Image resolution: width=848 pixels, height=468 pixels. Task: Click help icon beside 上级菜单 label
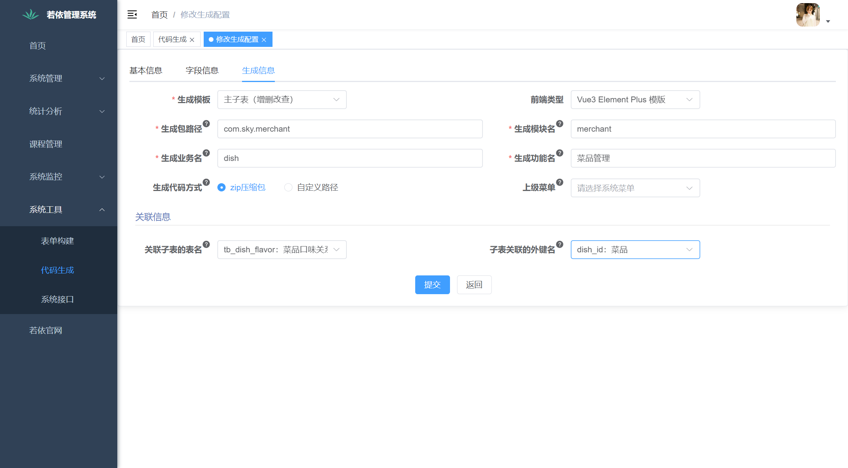560,182
